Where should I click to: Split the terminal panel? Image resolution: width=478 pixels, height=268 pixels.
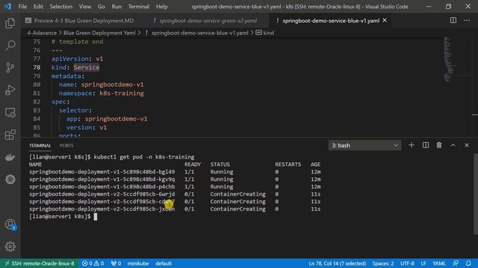click(426, 145)
